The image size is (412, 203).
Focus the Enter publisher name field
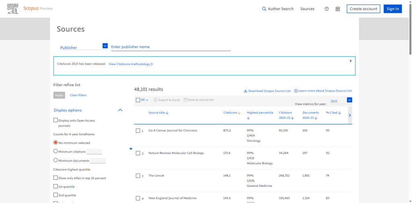[x=171, y=47]
